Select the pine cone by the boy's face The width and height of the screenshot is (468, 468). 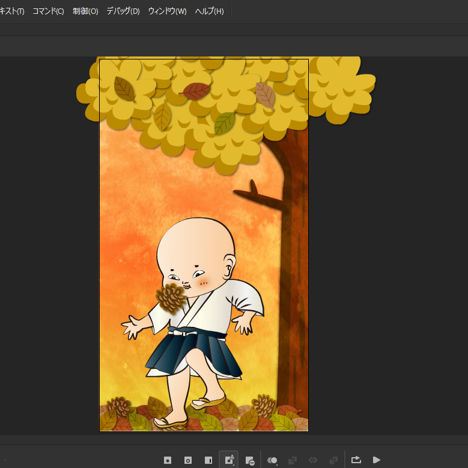tap(171, 299)
